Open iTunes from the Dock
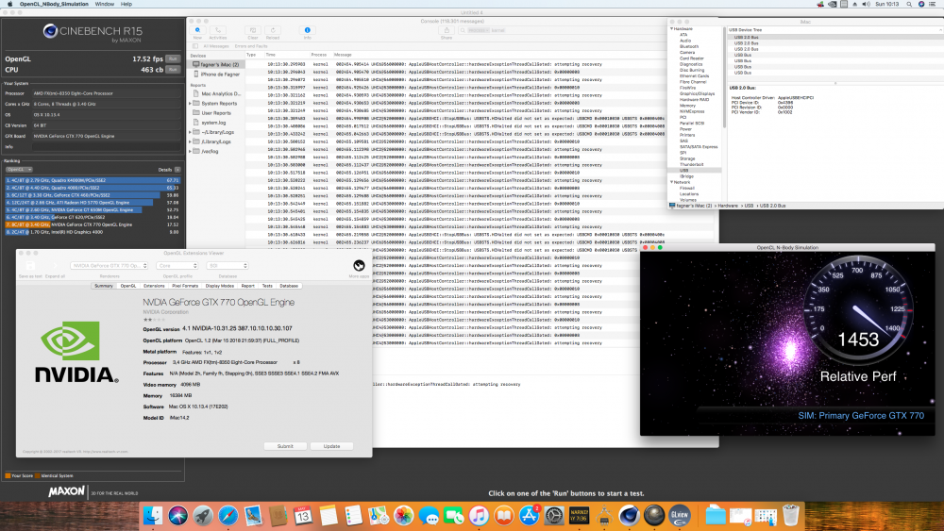Image resolution: width=944 pixels, height=531 pixels. point(479,515)
